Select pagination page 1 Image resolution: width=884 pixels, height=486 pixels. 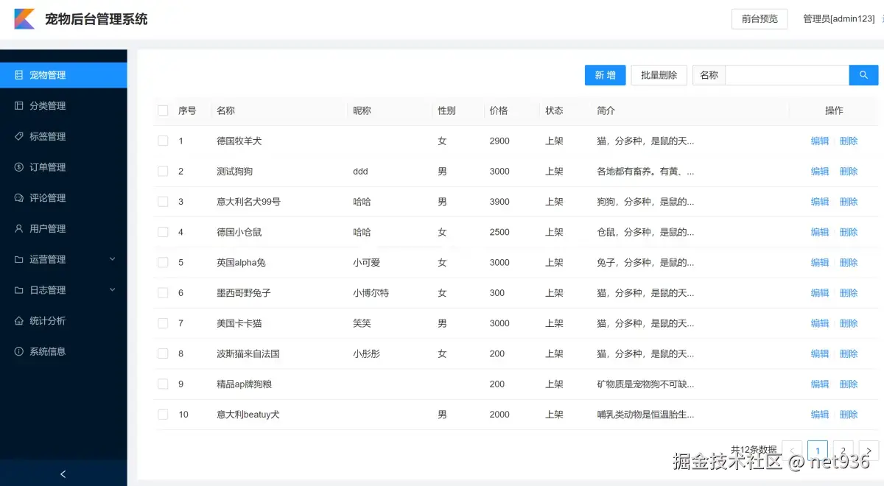tap(818, 450)
